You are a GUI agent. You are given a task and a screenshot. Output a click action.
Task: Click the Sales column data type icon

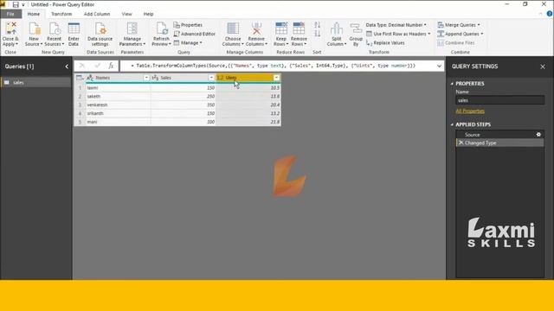coord(155,78)
